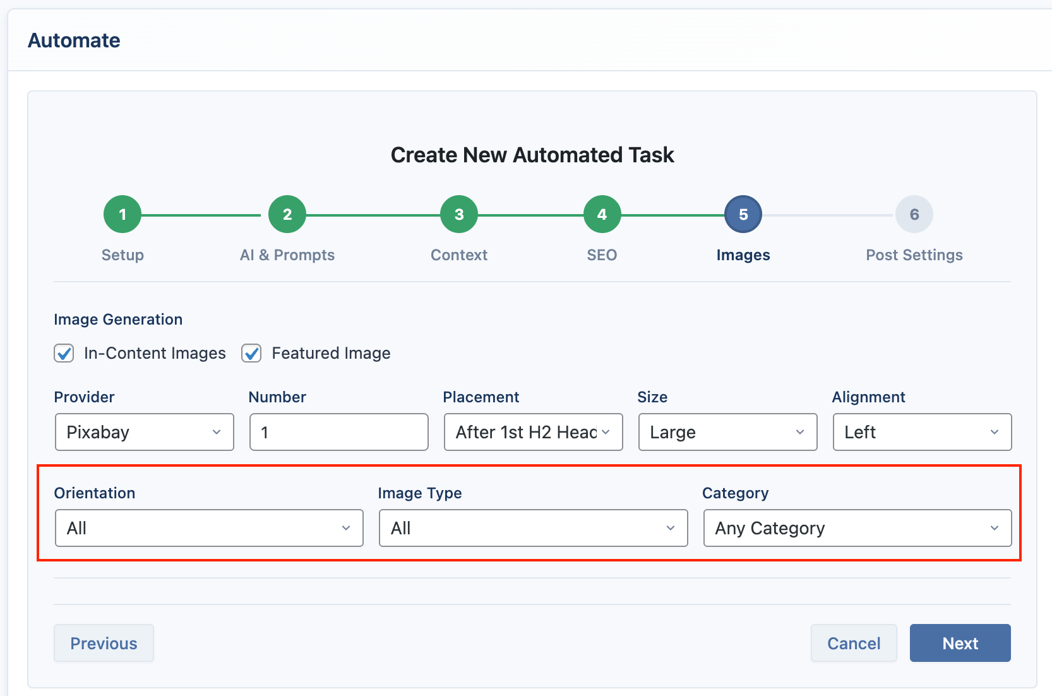This screenshot has height=696, width=1052.
Task: Click the SEO step label
Action: click(602, 255)
